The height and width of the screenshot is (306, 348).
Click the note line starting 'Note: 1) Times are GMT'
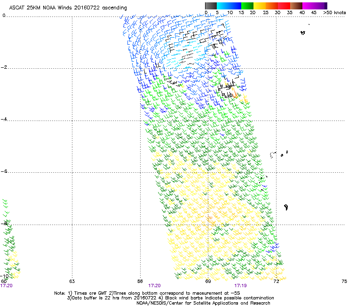point(147,293)
